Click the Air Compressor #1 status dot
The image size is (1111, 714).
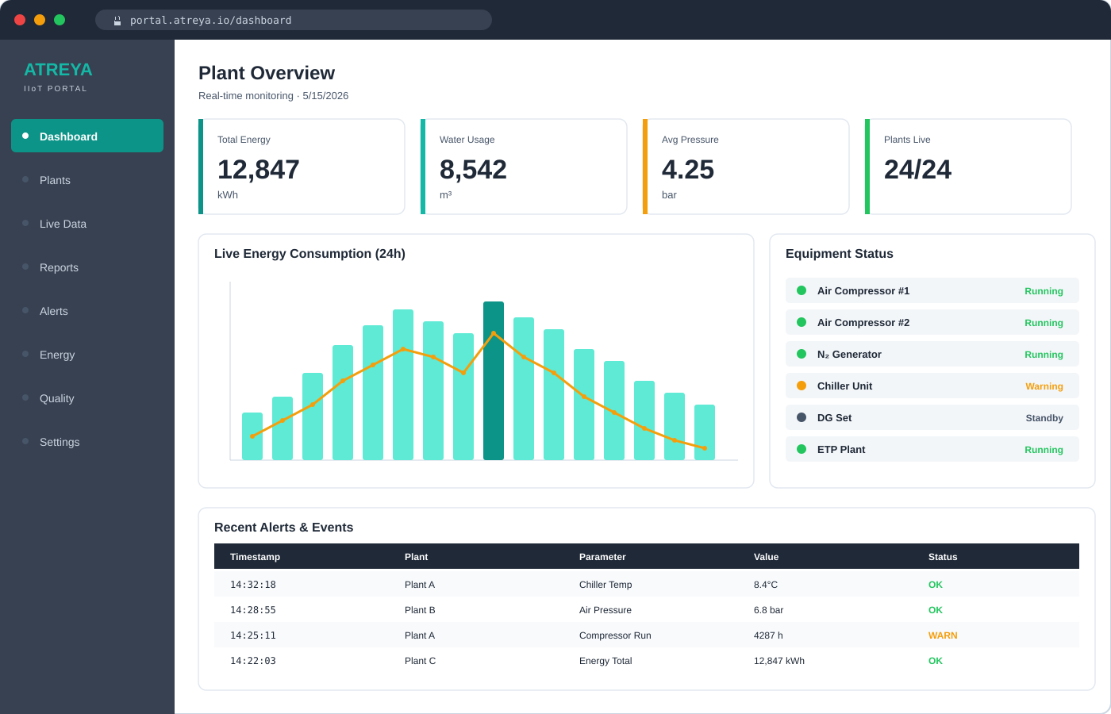tap(802, 290)
